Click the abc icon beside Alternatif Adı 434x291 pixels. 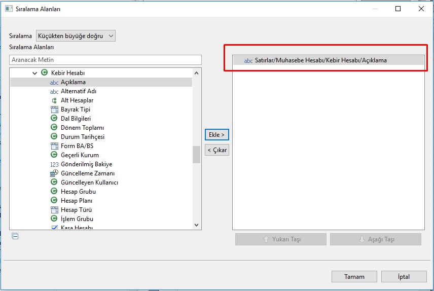(54, 91)
